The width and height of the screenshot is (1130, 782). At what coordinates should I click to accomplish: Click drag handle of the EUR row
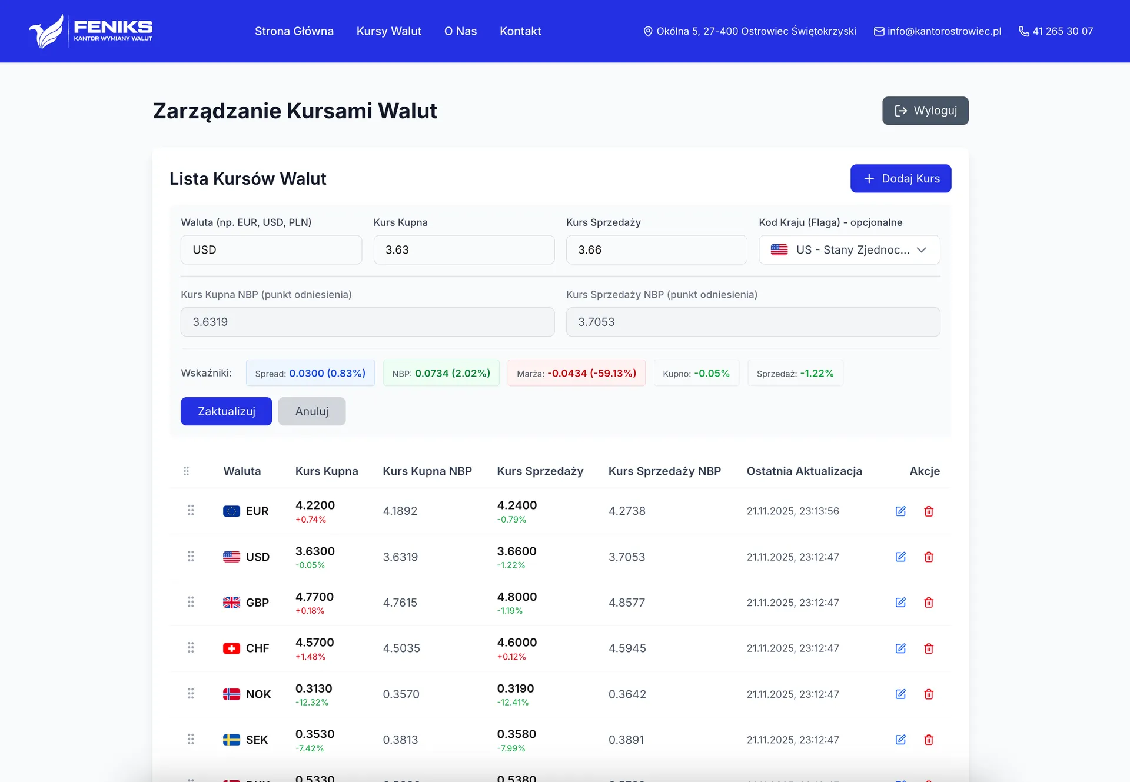coord(191,510)
